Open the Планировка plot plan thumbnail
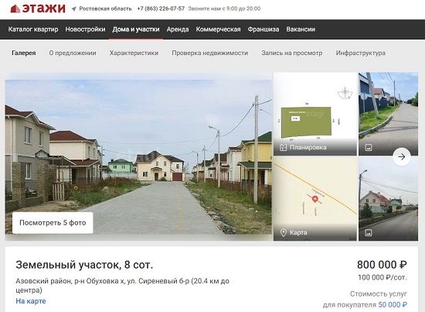This screenshot has height=312, width=425. point(315,114)
